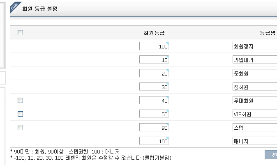
Task: Click the blue button at bottom right
Action: click(x=271, y=155)
